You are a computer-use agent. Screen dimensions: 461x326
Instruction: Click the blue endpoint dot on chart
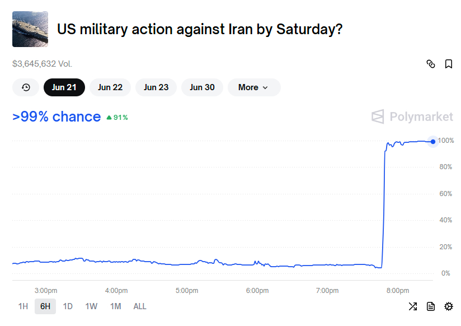coord(433,142)
